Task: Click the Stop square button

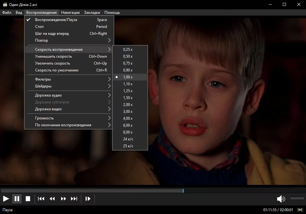Action: click(28, 199)
